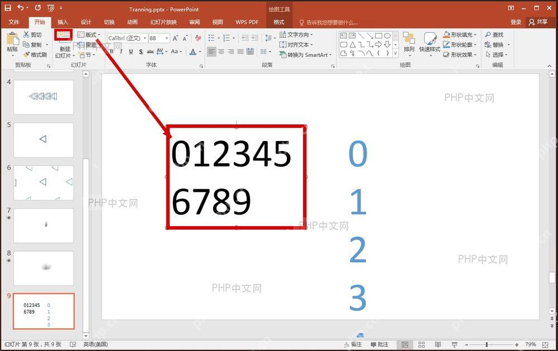This screenshot has height=351, width=558.
Task: Increase the list indent level
Action: (x=255, y=38)
